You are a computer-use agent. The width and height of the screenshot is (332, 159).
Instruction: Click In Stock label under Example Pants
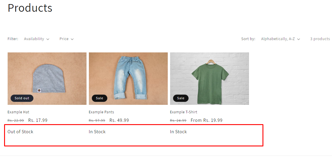point(97,132)
